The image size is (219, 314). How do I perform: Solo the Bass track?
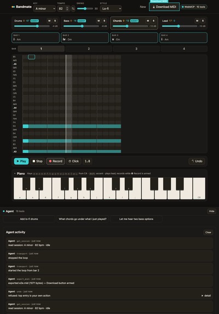tap(104, 21)
